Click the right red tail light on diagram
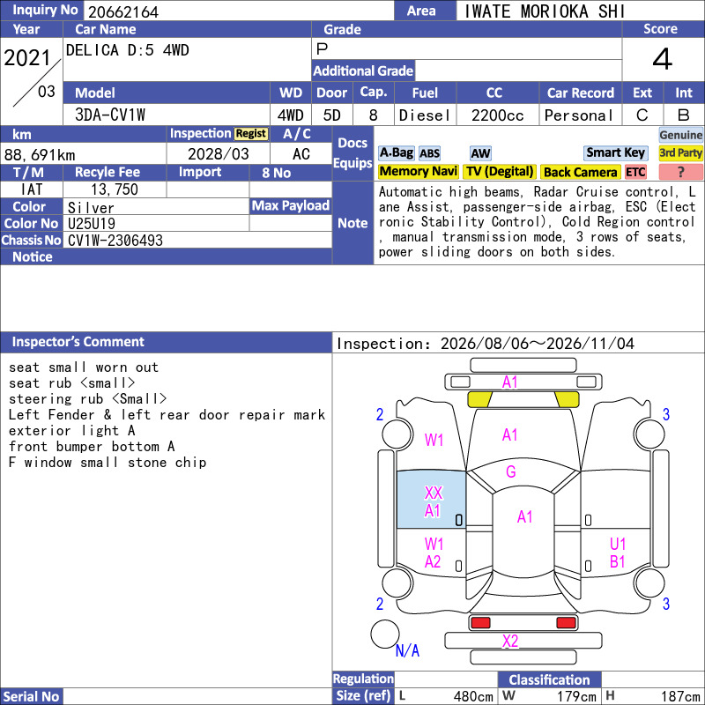This screenshot has width=705, height=705. click(x=566, y=623)
